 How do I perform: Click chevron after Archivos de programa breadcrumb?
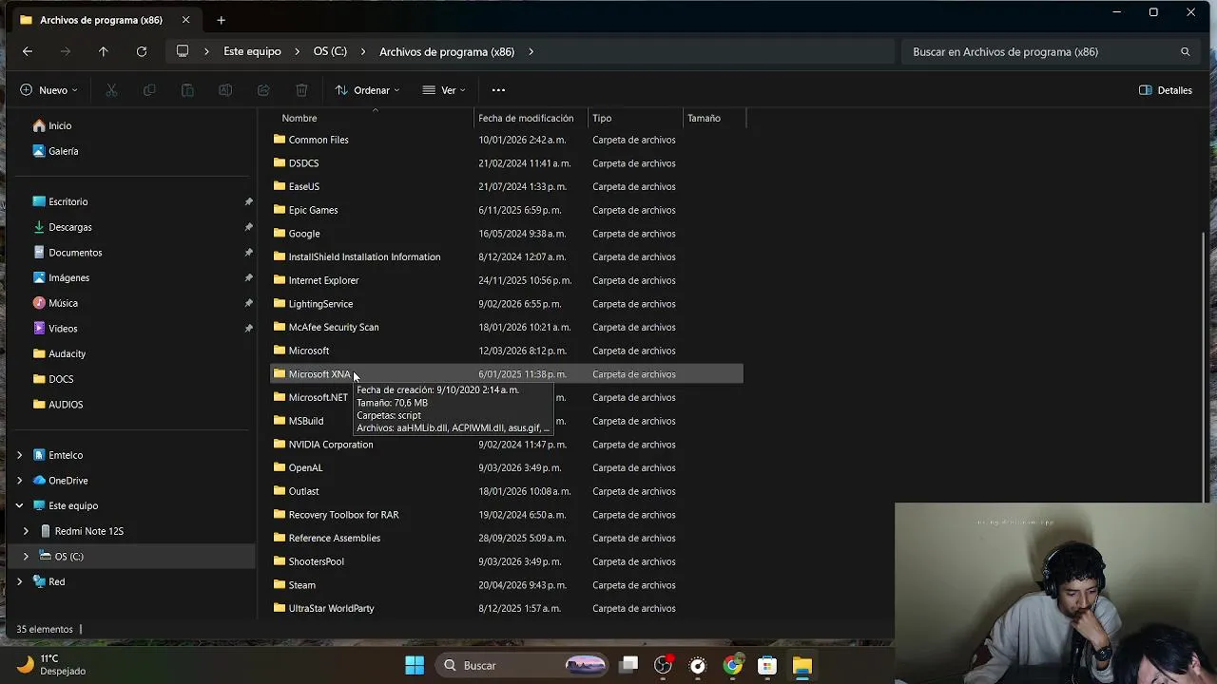click(x=531, y=51)
